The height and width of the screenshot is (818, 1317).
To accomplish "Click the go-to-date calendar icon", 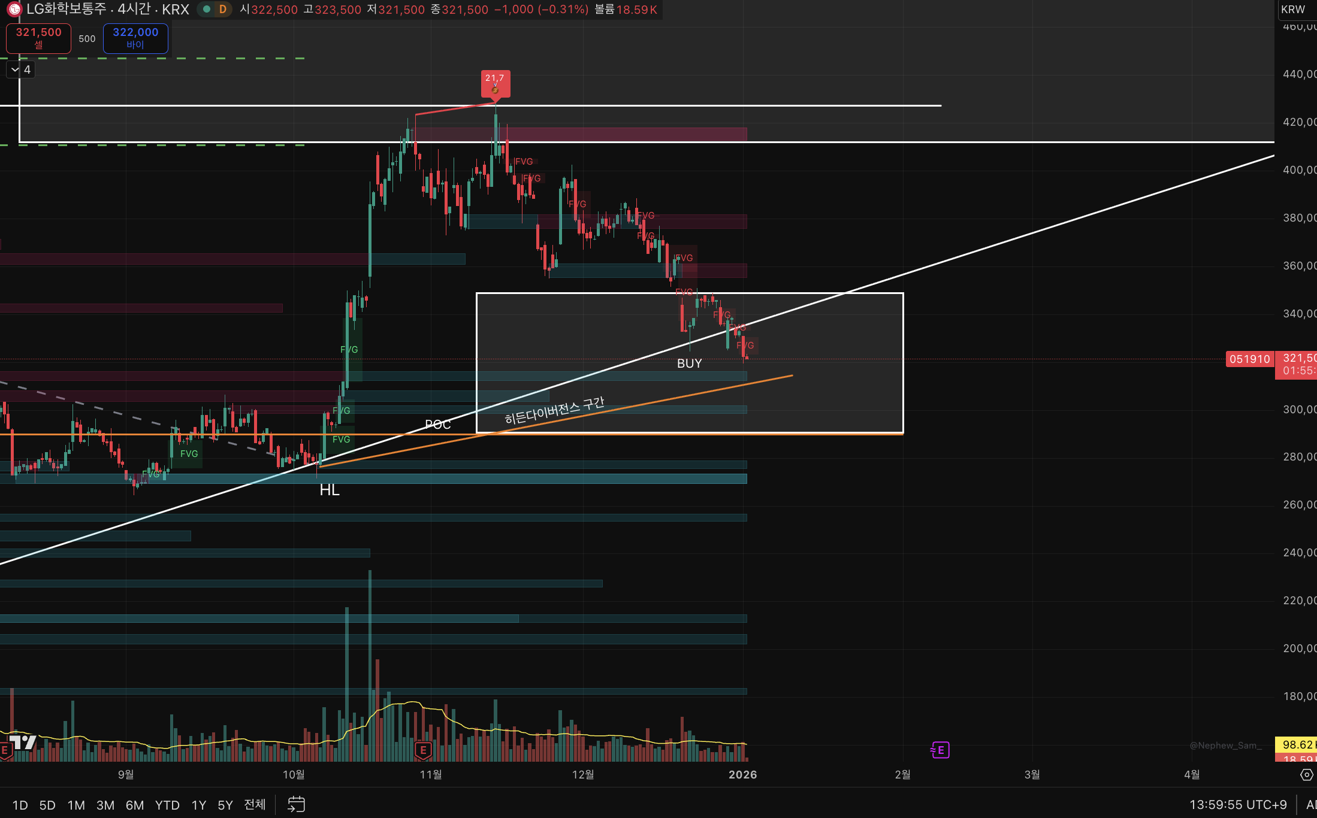I will (x=296, y=804).
